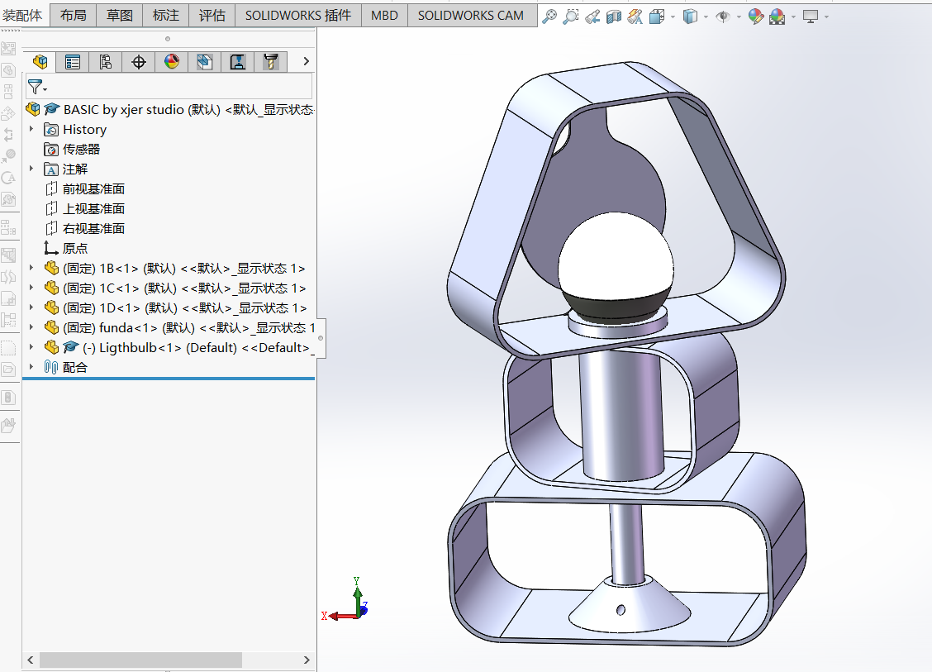Open Dynamic Annotation Views tool
Viewport: 932px width, 672px height.
635,17
